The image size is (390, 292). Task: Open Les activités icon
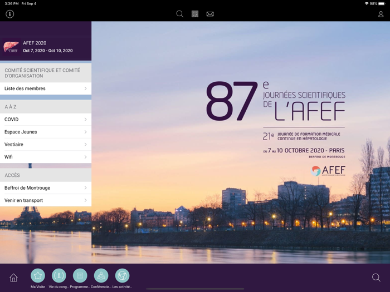[123, 276]
